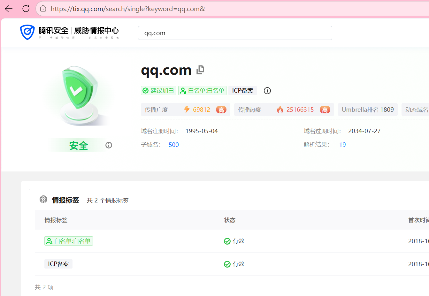The height and width of the screenshot is (296, 429).
Task: Copy the qq.com domain with copy icon
Action: click(x=200, y=70)
